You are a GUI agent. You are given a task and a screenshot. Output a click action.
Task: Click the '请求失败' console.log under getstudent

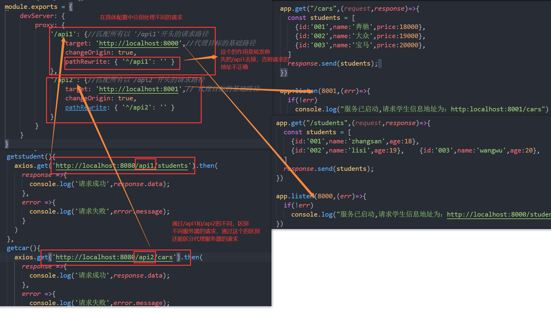click(x=99, y=211)
